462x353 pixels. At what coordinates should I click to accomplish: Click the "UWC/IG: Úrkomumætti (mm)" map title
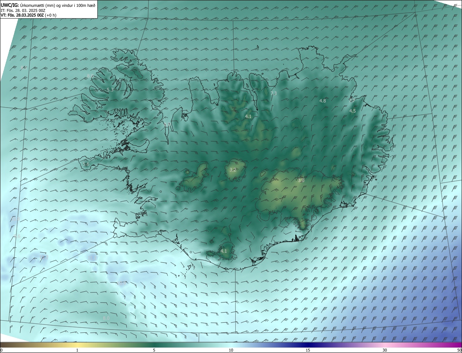[x=48, y=5]
